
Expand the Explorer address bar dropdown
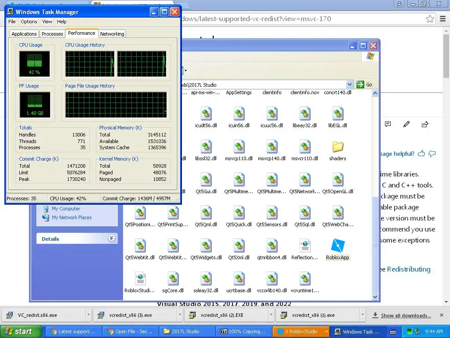349,84
